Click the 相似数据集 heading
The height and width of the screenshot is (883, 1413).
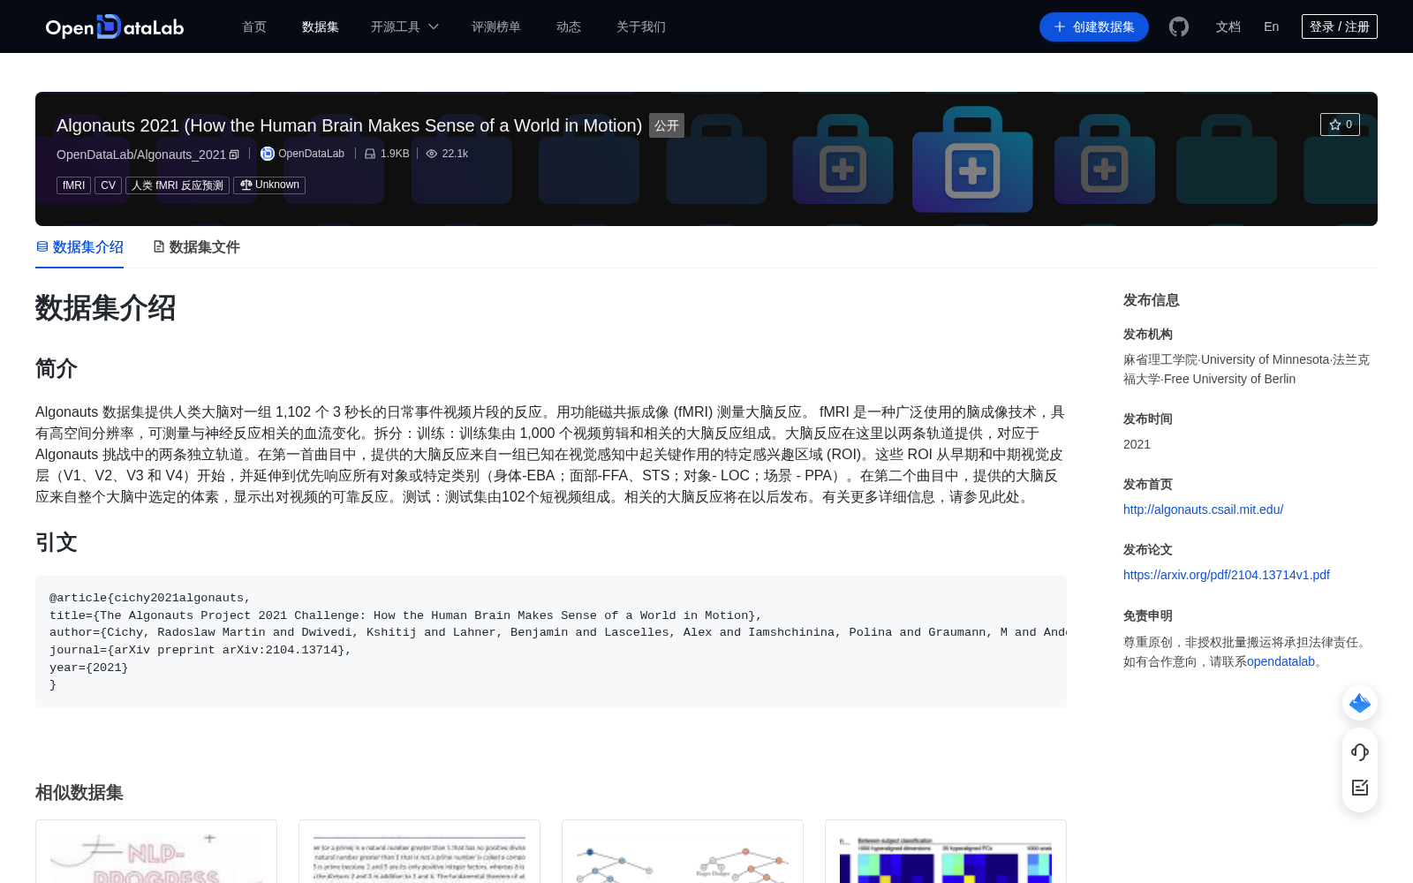[79, 793]
